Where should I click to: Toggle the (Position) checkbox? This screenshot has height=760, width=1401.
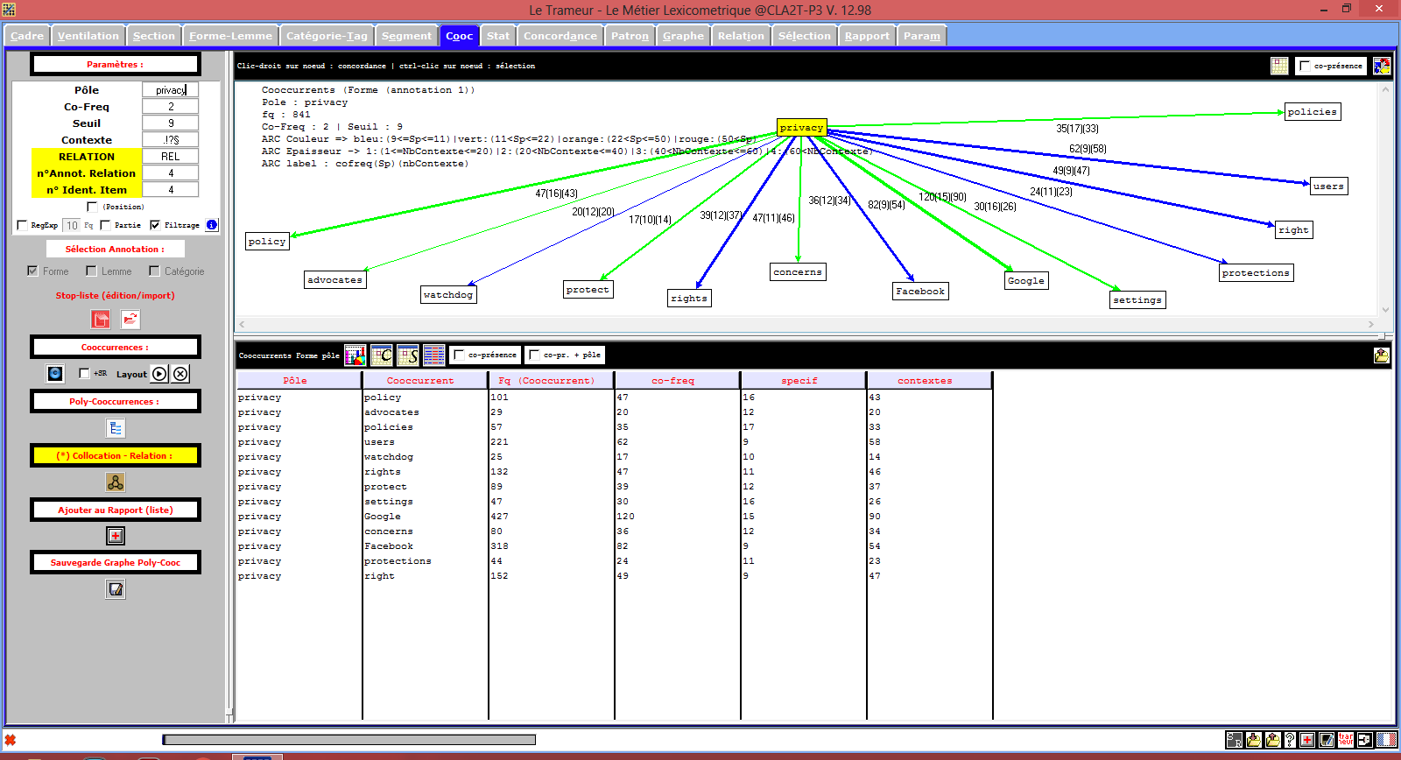click(x=92, y=207)
